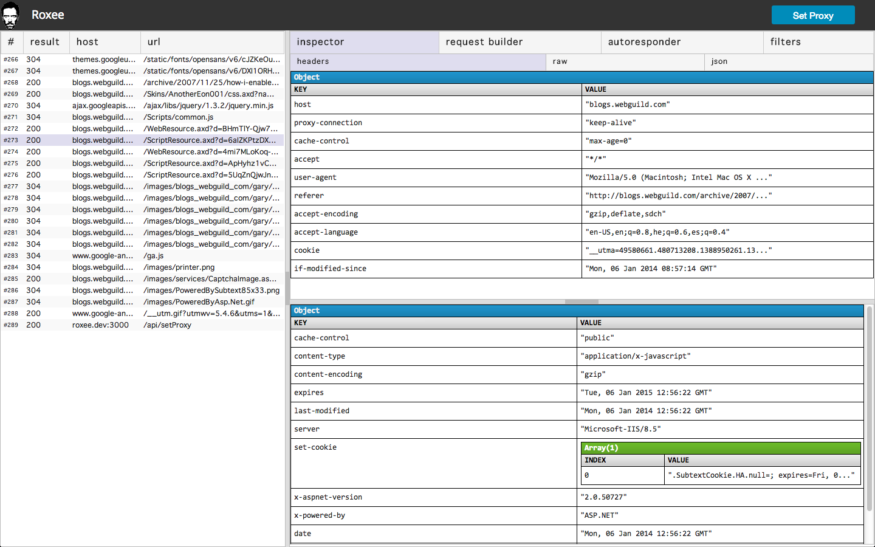Click the Set Proxy button
875x547 pixels.
813,15
